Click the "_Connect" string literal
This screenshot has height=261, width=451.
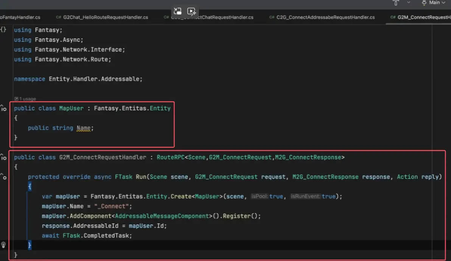click(111, 206)
